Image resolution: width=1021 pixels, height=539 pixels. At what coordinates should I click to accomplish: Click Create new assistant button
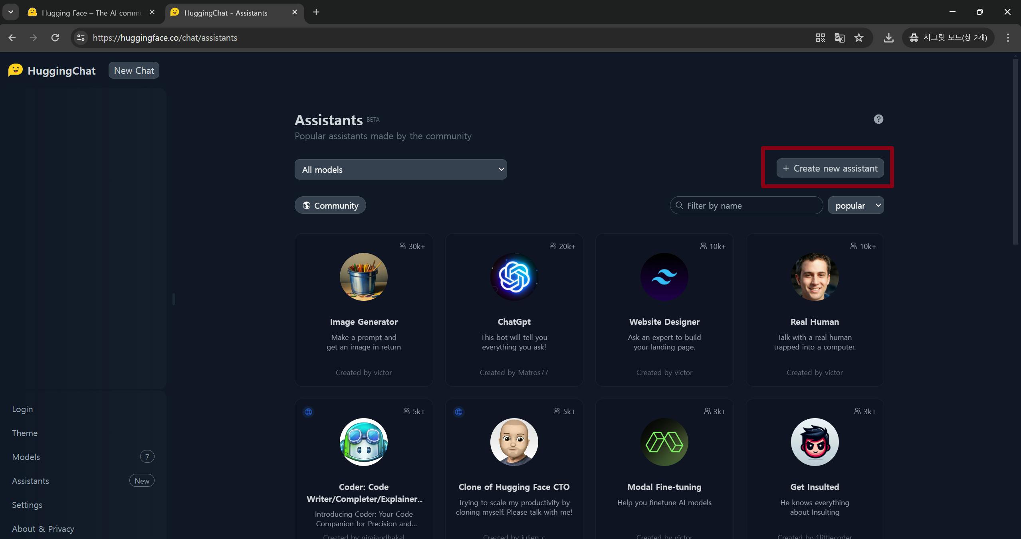830,168
